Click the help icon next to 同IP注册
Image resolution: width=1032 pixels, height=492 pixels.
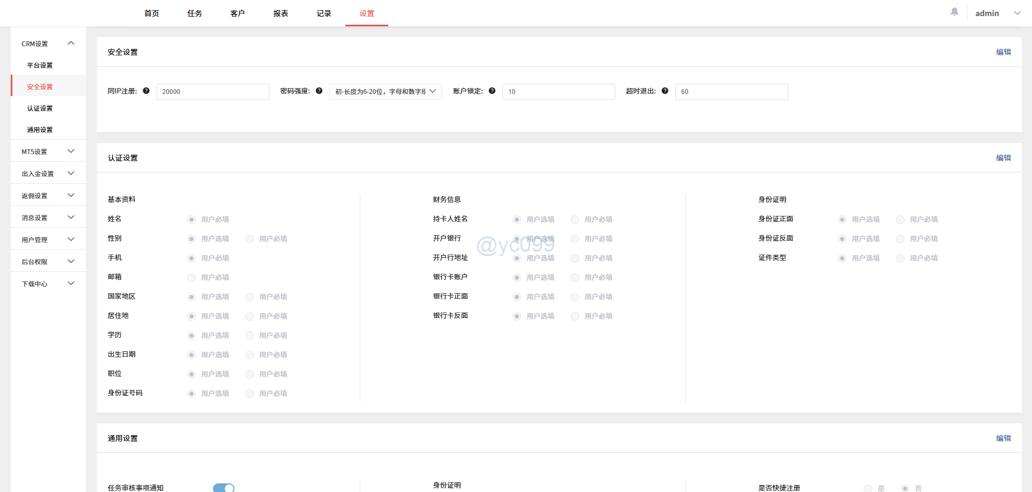[x=146, y=91]
